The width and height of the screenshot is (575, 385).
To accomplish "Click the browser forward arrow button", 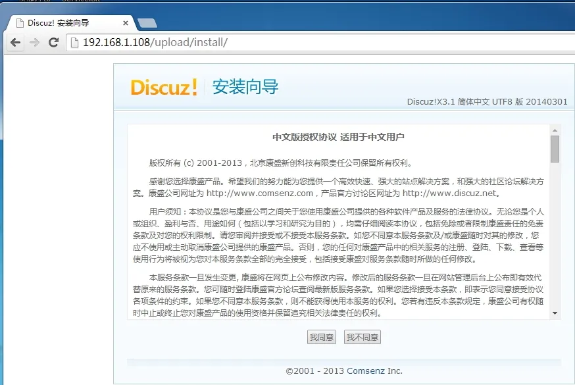I will (x=34, y=43).
